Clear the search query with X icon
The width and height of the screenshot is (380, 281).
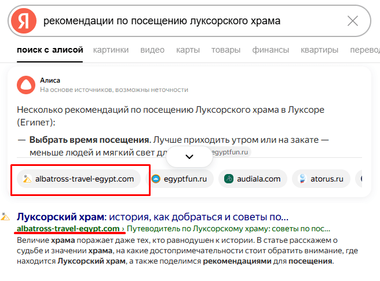click(x=352, y=21)
